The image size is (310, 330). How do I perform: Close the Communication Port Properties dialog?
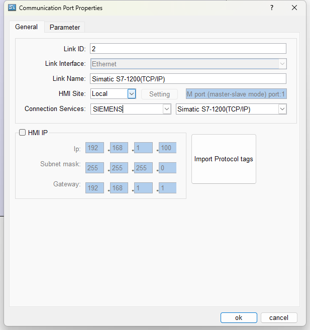[x=294, y=8]
